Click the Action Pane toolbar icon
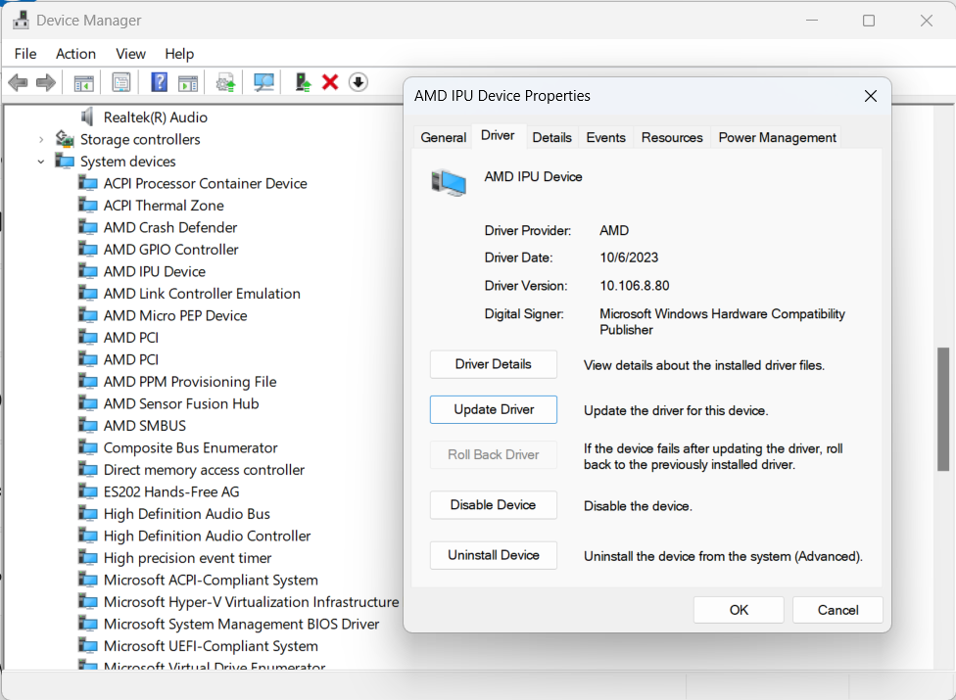Screen dimensions: 956x700 [x=188, y=82]
